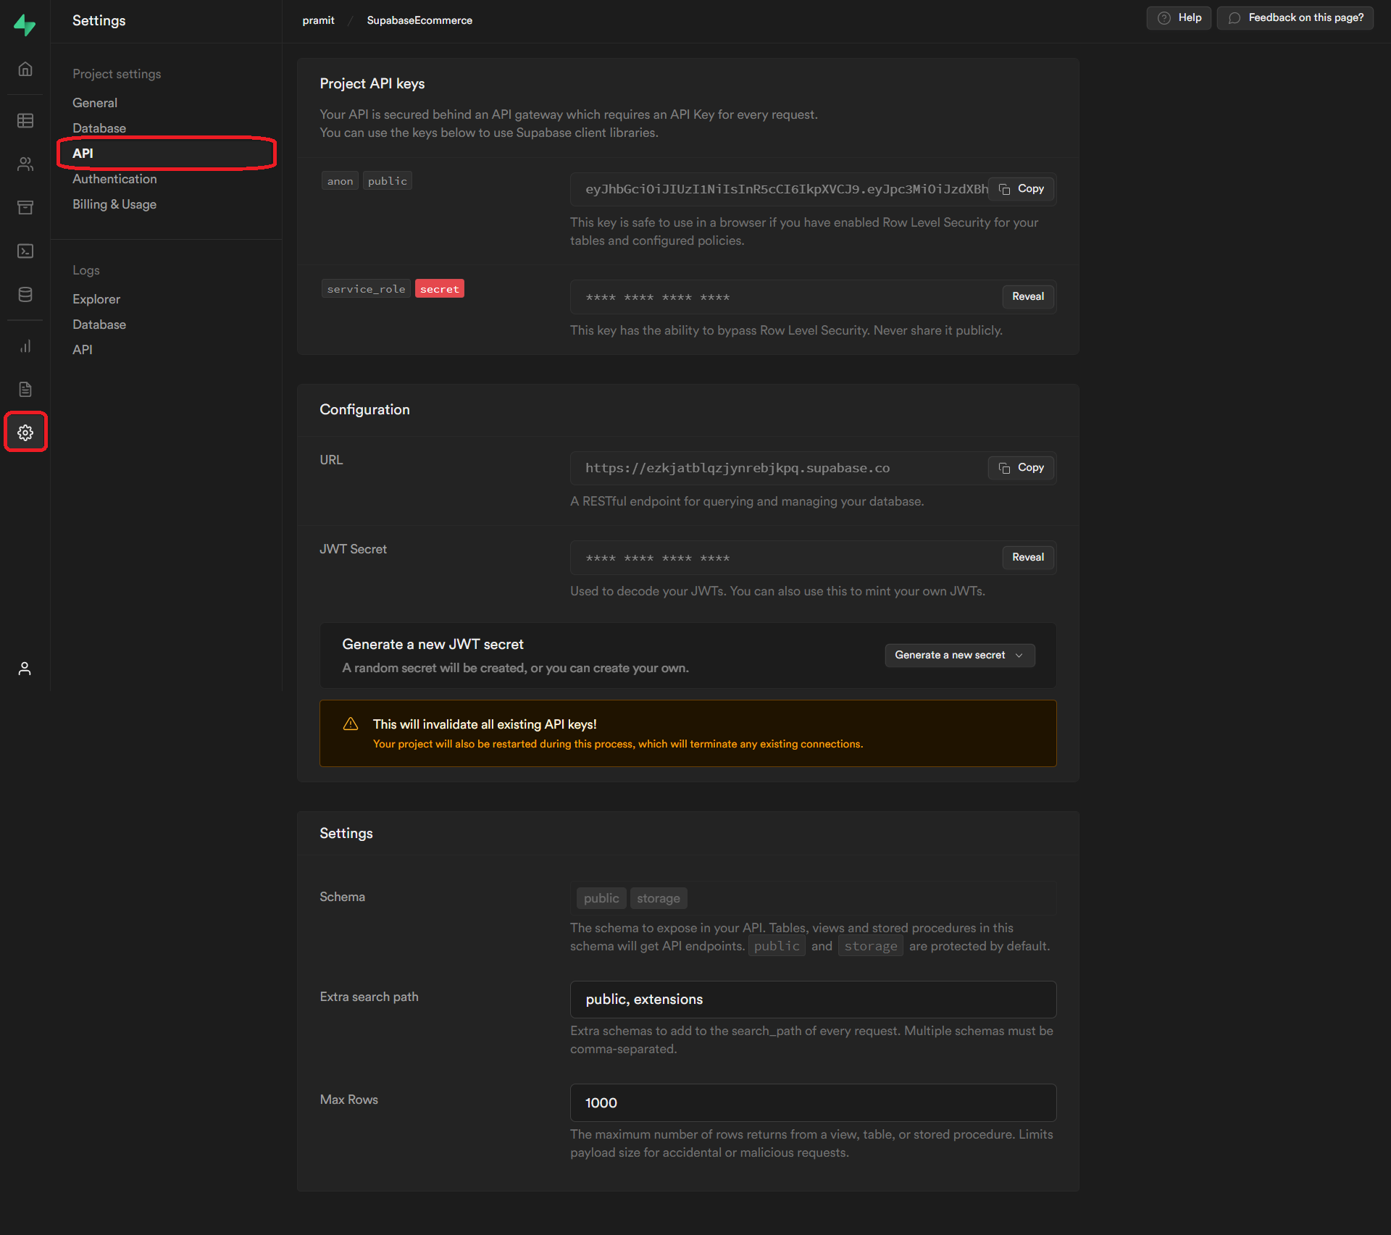Expand the Generate a new secret dropdown
The image size is (1391, 1235).
coord(959,655)
